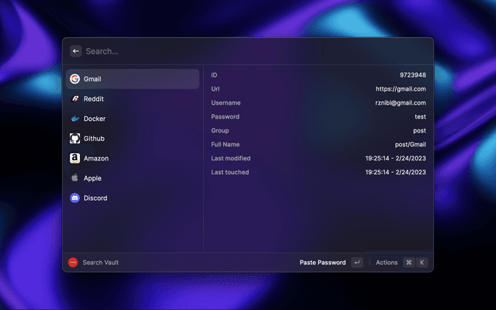Viewport: 496px width, 310px height.
Task: Click the Github octocat icon
Action: coord(75,139)
